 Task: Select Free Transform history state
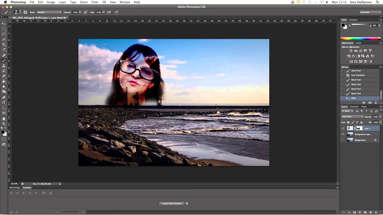[x=358, y=75]
